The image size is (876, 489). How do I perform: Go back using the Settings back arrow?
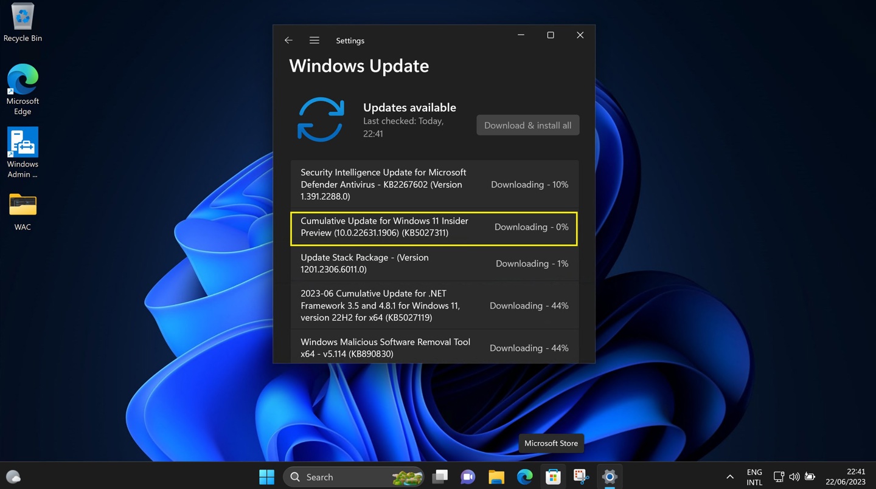(288, 40)
